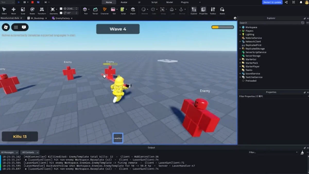Open the notifications bell
This screenshot has width=309, height=174.
point(301,2)
